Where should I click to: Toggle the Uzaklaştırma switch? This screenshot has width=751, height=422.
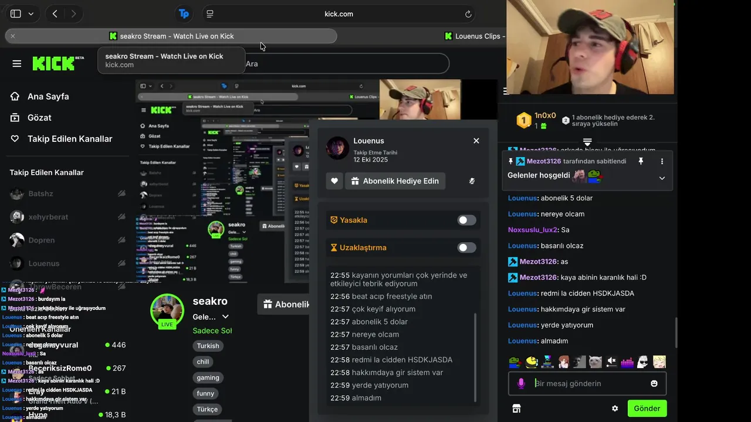[467, 247]
